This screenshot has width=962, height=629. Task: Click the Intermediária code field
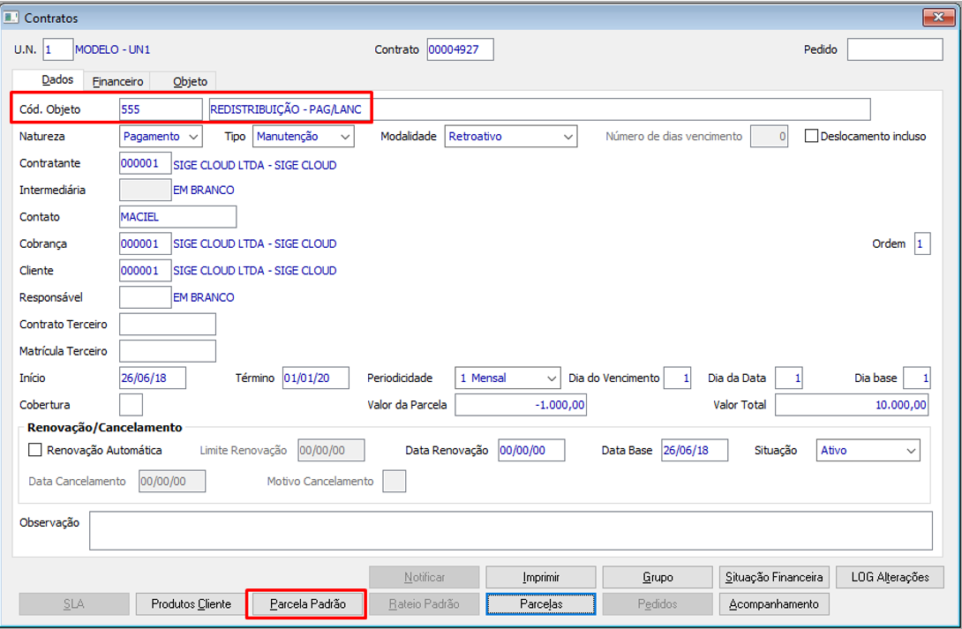[x=145, y=190]
